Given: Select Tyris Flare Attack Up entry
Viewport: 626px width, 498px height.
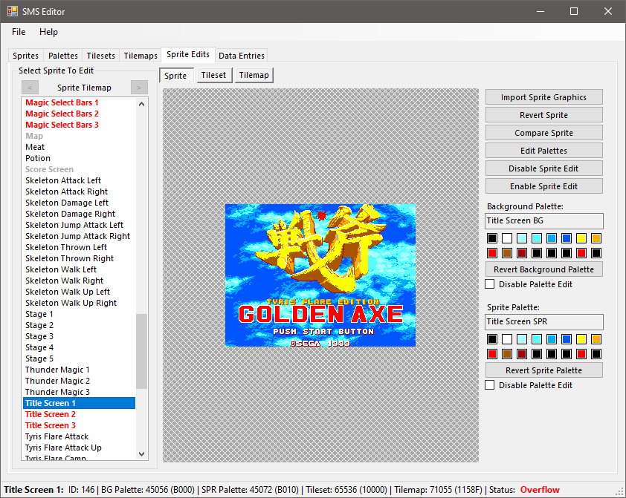Looking at the screenshot, I should [79, 448].
